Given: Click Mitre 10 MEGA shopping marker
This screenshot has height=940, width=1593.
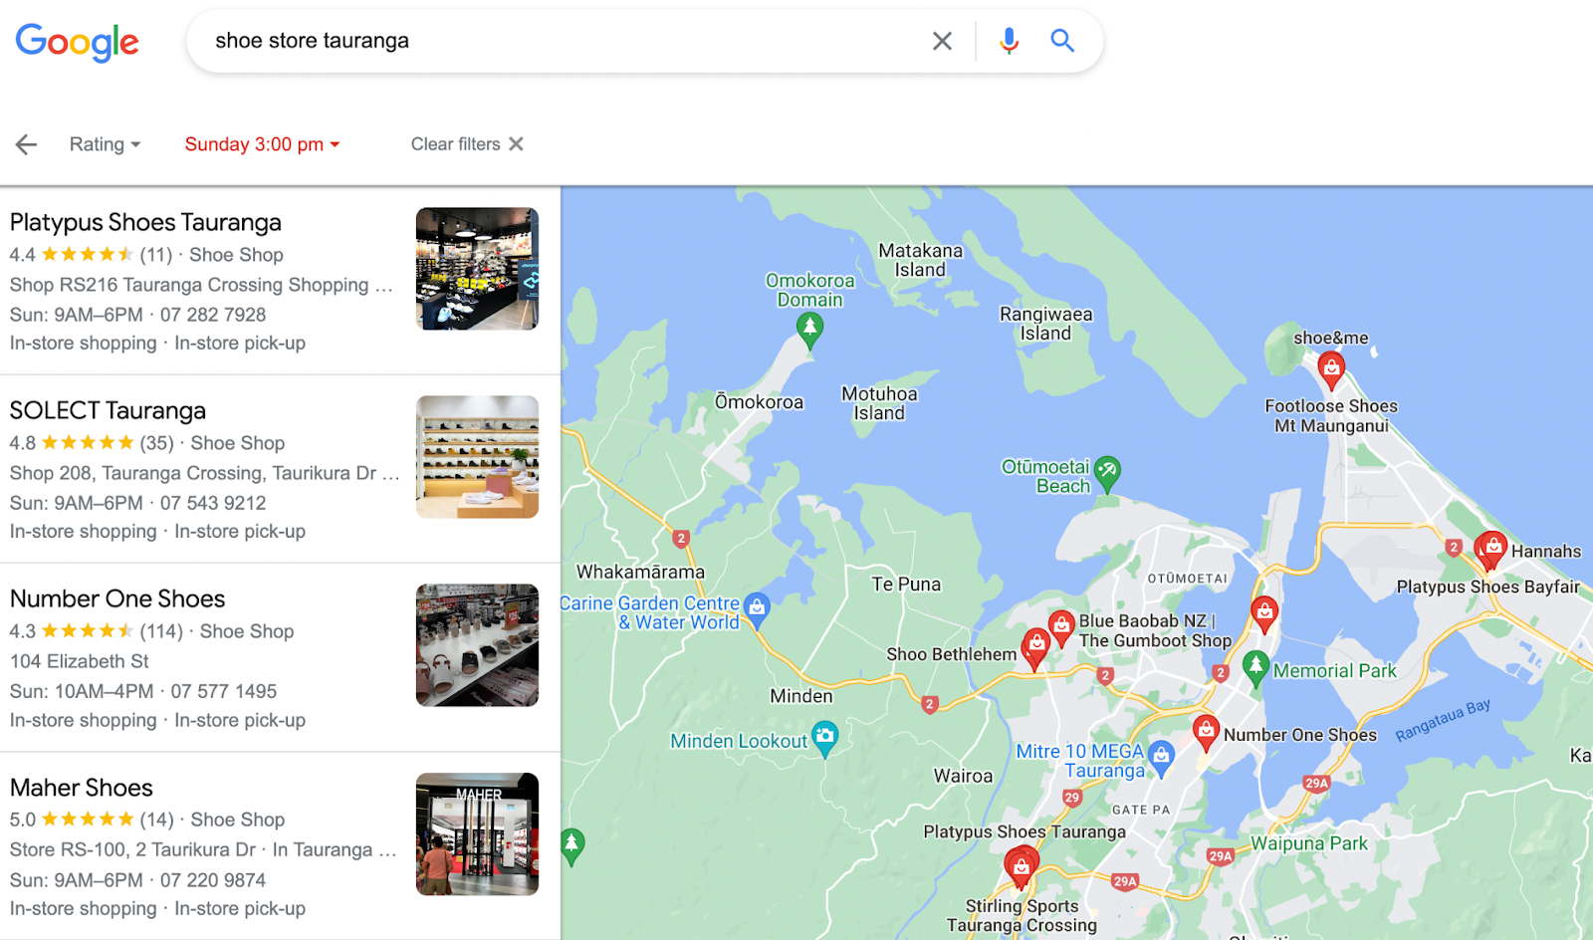Looking at the screenshot, I should (1161, 759).
